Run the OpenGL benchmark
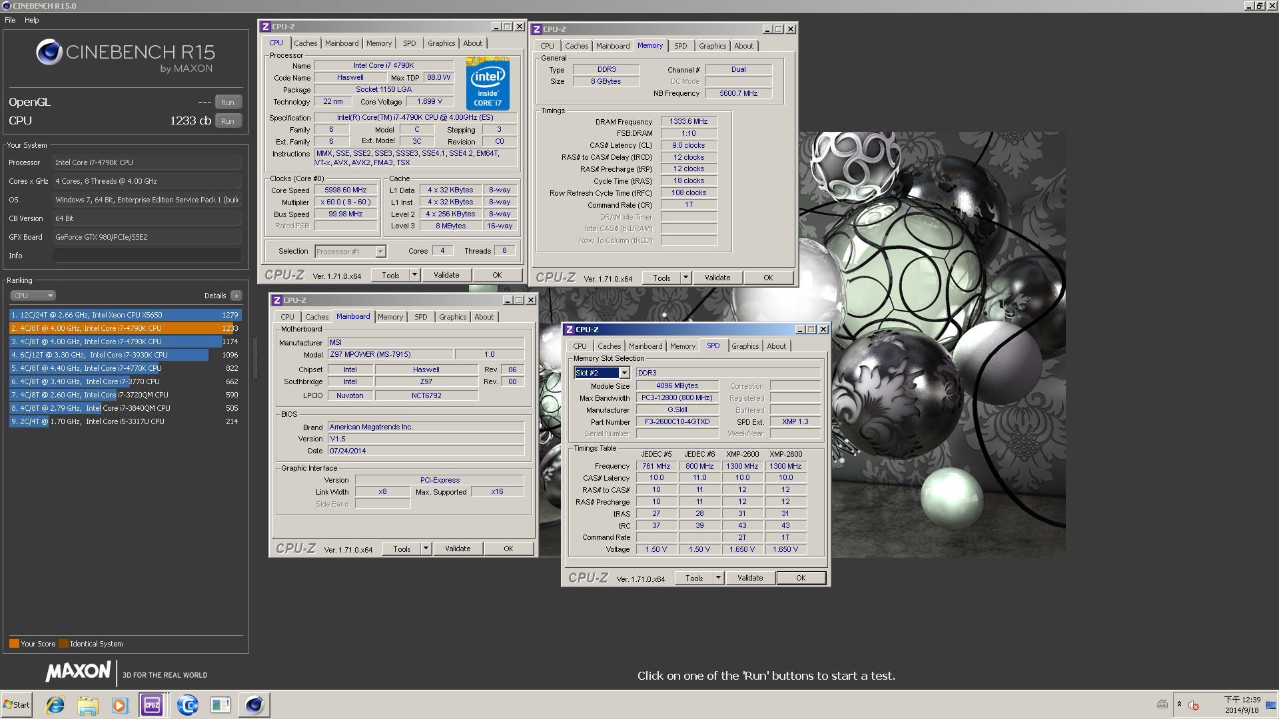Screen dimensions: 1279x719 click(228, 103)
